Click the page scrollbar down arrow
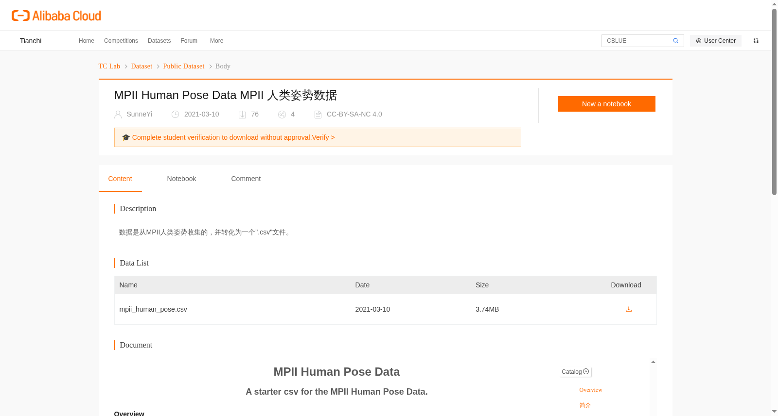 pos(774,412)
